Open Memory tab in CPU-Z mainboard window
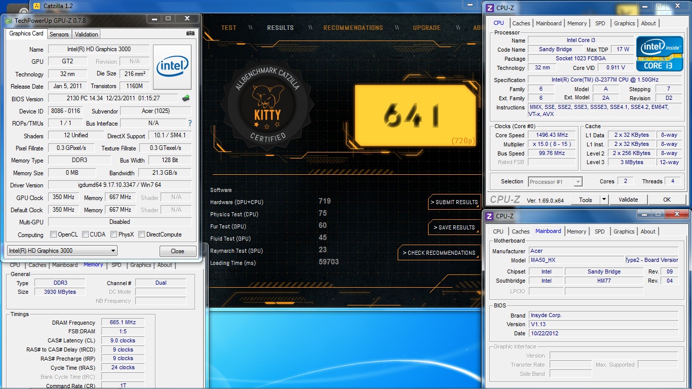This screenshot has height=389, width=692. pyautogui.click(x=576, y=231)
